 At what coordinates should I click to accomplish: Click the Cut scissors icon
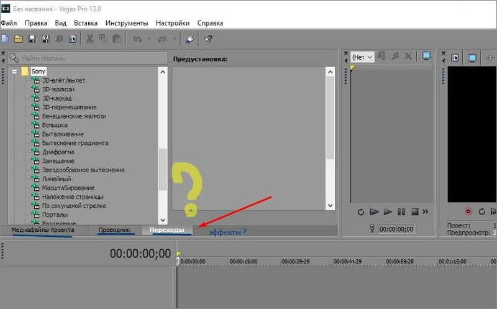pyautogui.click(x=90, y=39)
